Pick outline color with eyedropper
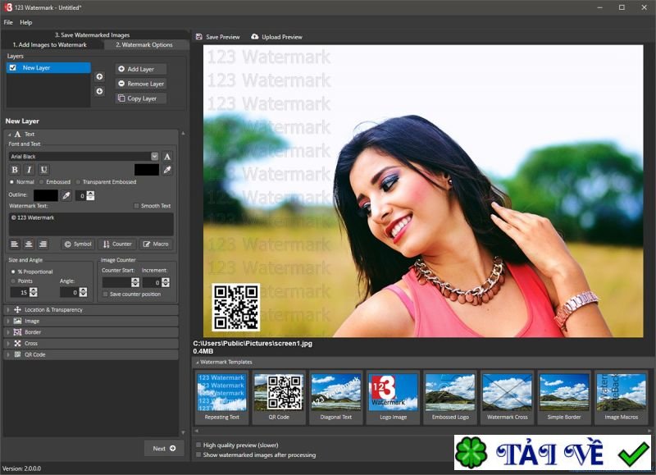Screen dimensions: 656x475 66,195
